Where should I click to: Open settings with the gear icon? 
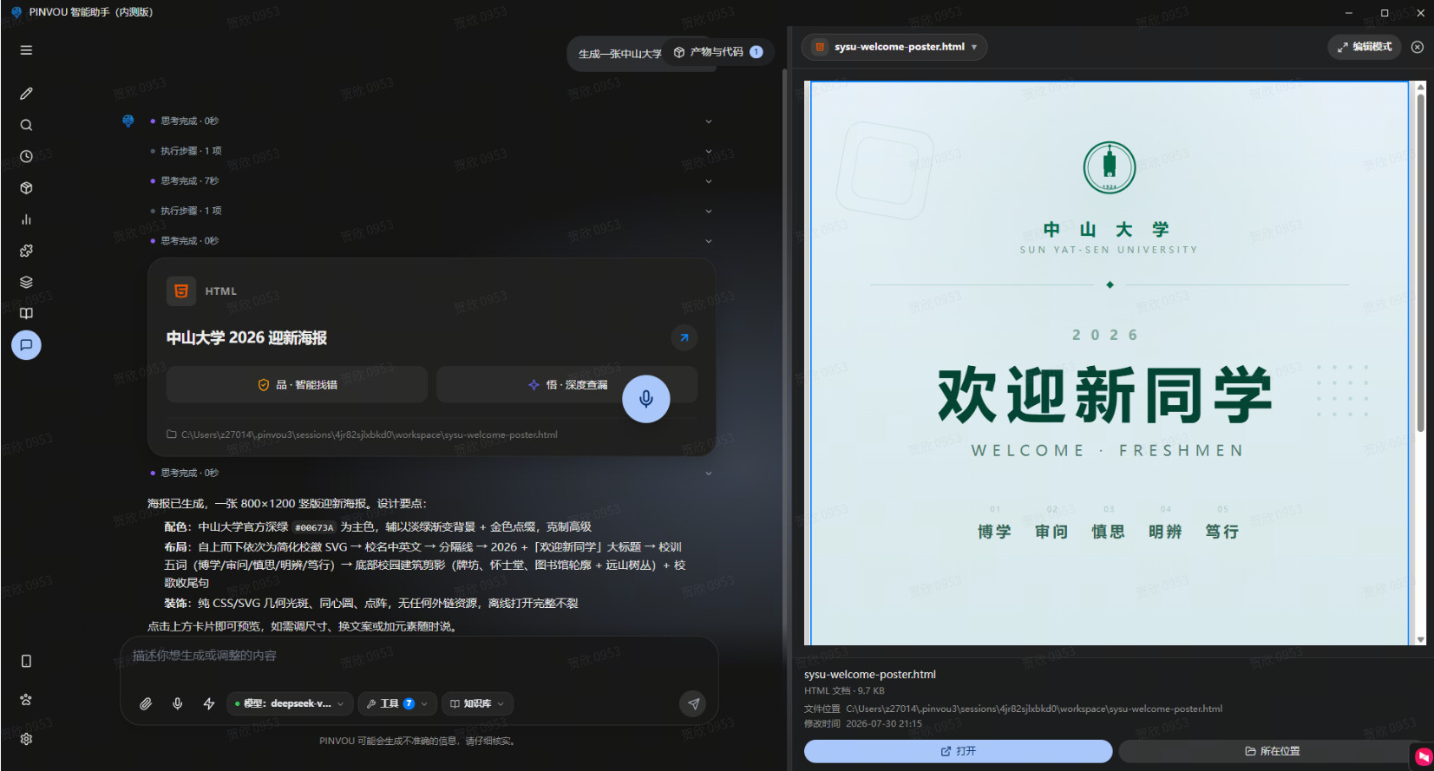pyautogui.click(x=26, y=739)
